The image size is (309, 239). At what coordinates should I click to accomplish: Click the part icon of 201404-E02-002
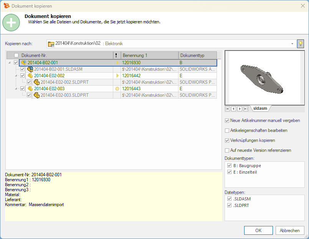tap(30, 76)
